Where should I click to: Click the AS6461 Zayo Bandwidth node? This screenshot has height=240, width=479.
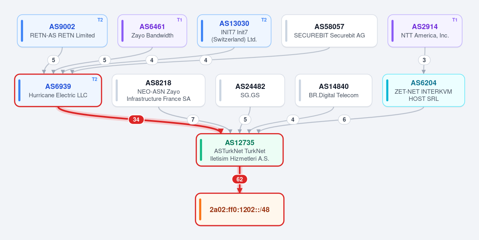click(x=152, y=31)
